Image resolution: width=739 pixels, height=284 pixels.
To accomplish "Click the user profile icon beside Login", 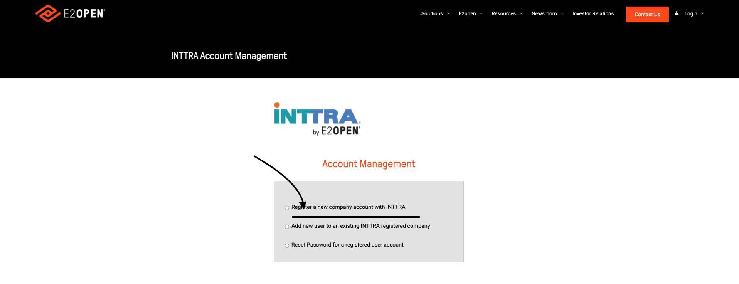I will click(677, 13).
